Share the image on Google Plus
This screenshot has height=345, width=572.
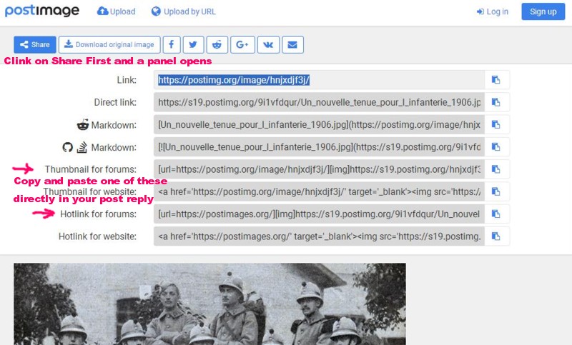[x=242, y=45]
